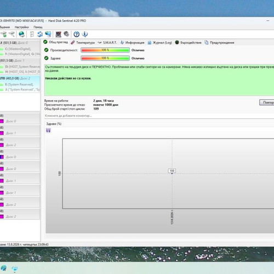Click the 'повече 1000 дни' estimated lifetime value
This screenshot has width=274, height=274.
(x=106, y=105)
